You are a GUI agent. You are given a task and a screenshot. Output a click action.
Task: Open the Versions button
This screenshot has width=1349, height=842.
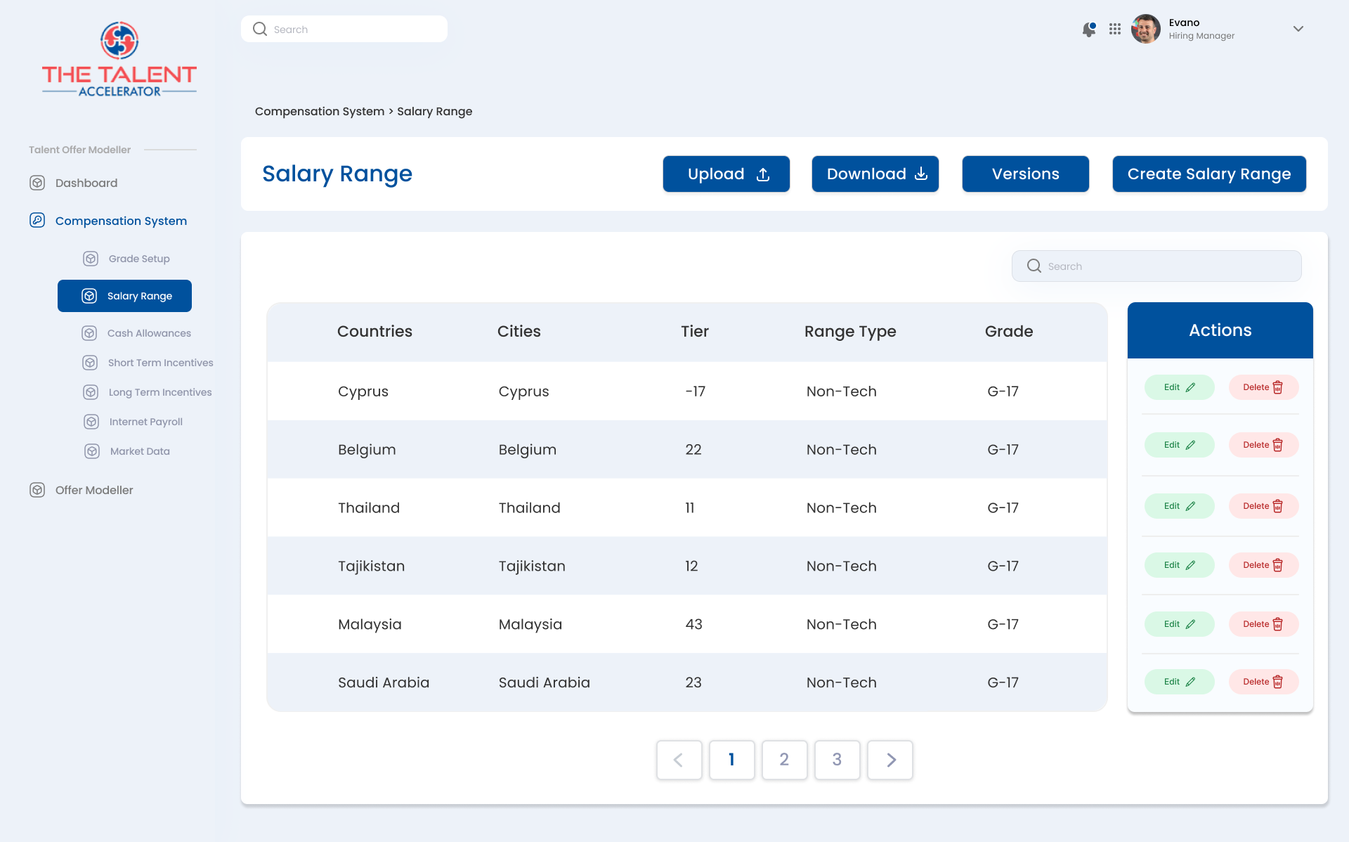coord(1025,174)
